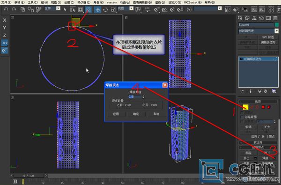Open the 工具 menu
Screen dimensions: 281x185
point(33,2)
